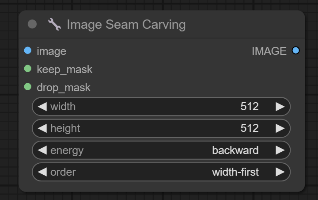Screen dimensions: 318x200
Task: Decrease width with the left arrow
Action: coord(42,107)
